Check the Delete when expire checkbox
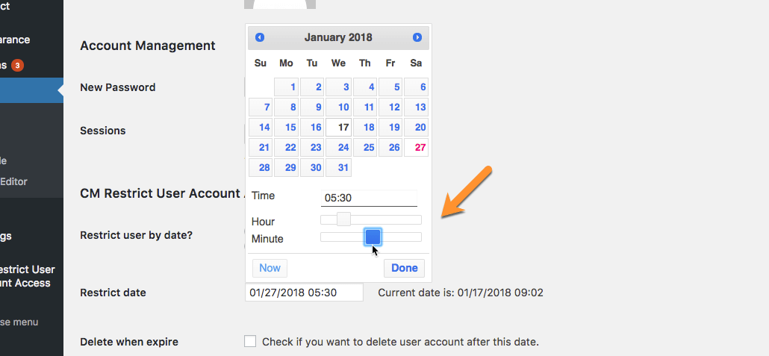The image size is (769, 356). coord(250,342)
